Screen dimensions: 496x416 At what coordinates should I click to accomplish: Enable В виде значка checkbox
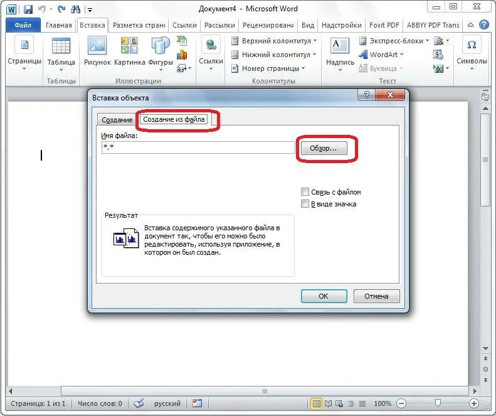pos(305,204)
